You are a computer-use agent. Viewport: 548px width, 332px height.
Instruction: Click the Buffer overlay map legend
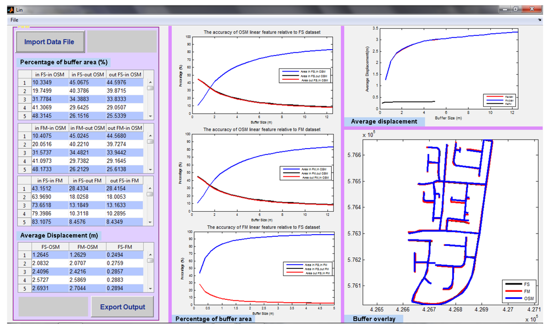(x=519, y=291)
